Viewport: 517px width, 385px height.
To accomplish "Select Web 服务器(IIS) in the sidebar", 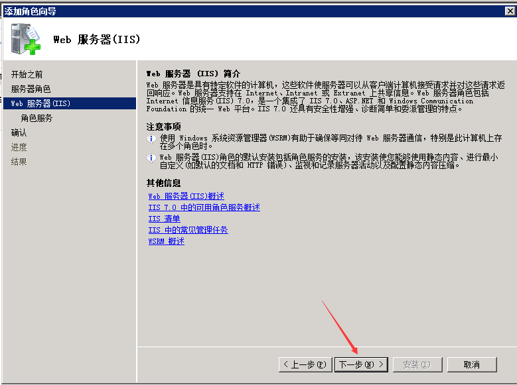I will point(40,103).
